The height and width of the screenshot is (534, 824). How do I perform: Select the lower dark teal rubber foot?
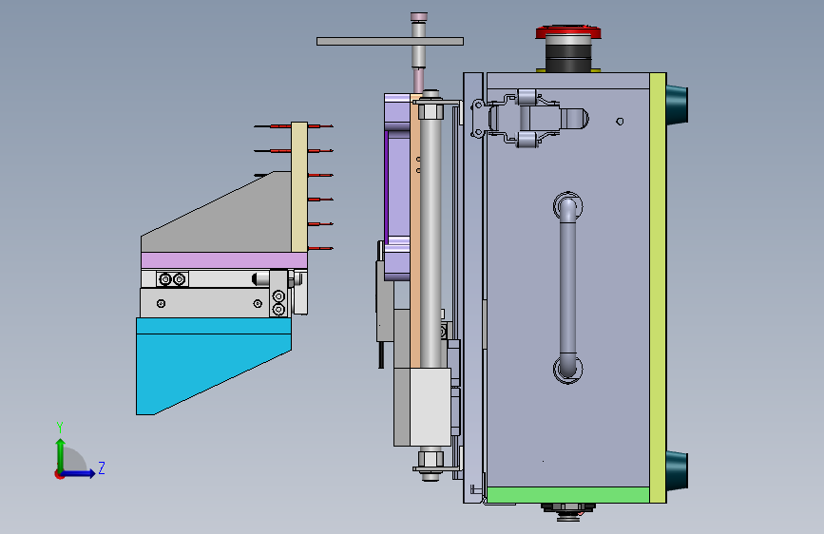678,471
